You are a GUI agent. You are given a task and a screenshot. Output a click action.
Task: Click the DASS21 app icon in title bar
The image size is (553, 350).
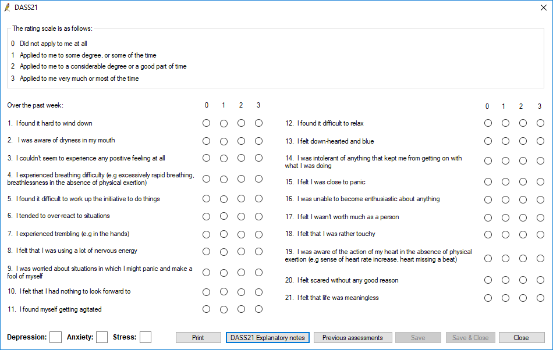point(7,8)
